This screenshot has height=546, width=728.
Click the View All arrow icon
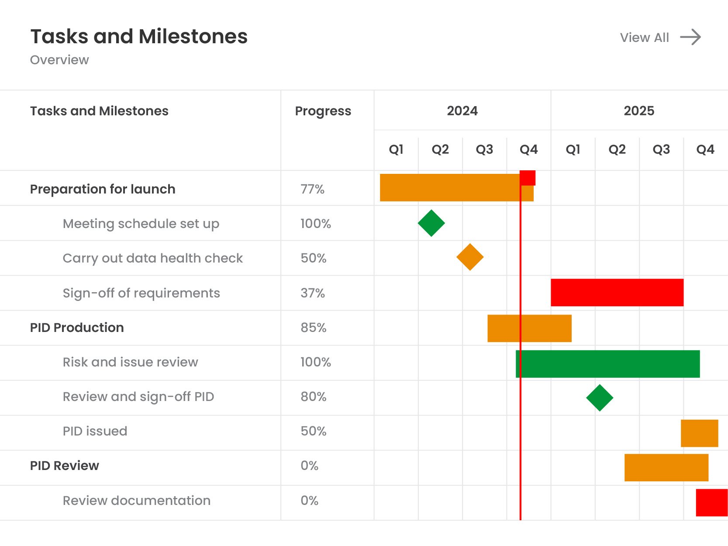coord(690,38)
